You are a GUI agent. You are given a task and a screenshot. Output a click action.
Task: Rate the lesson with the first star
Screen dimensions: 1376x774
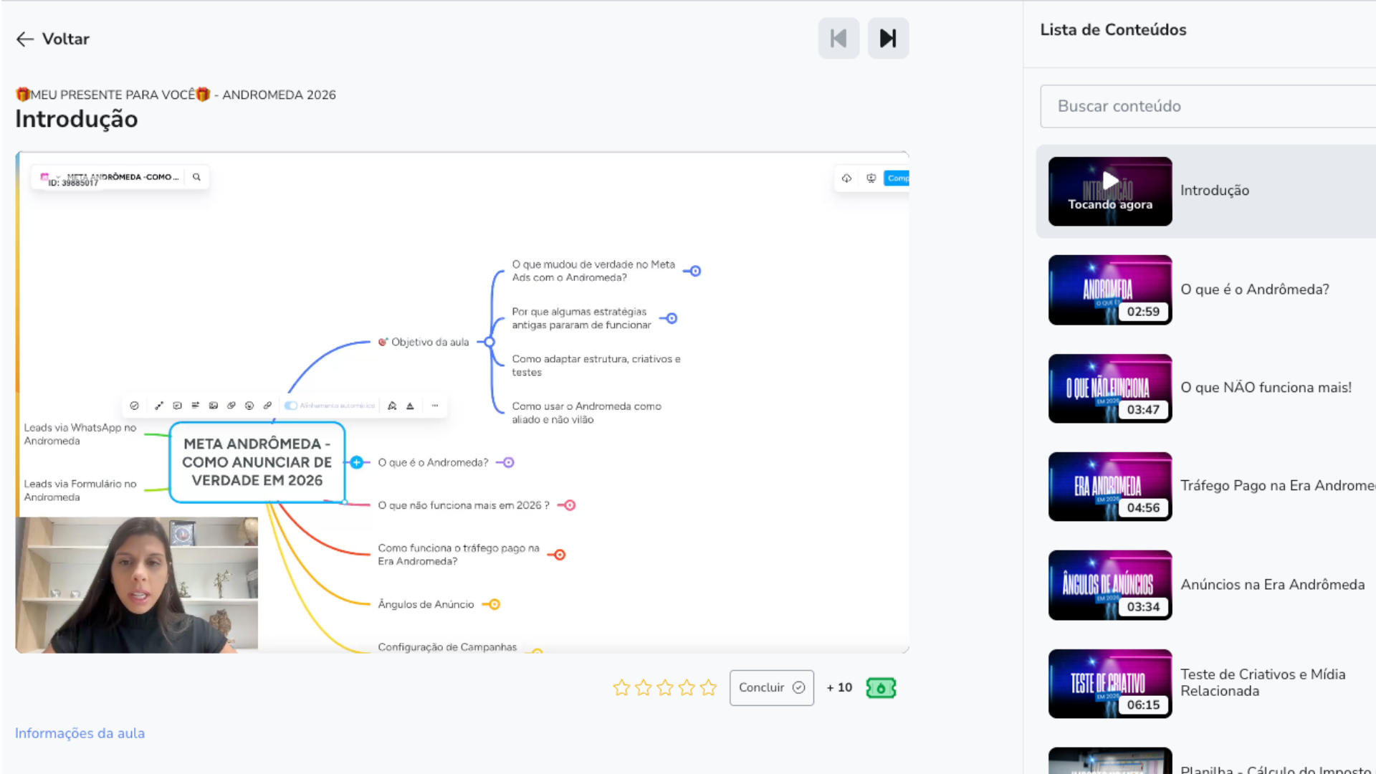[621, 688]
